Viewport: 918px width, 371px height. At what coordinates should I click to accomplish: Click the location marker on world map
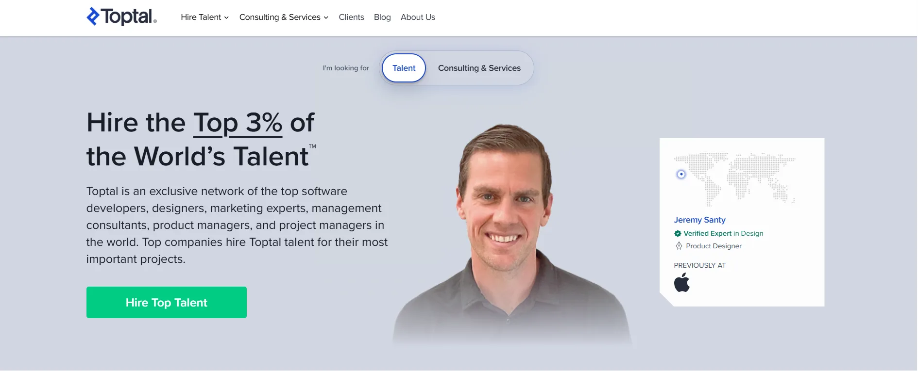click(681, 174)
